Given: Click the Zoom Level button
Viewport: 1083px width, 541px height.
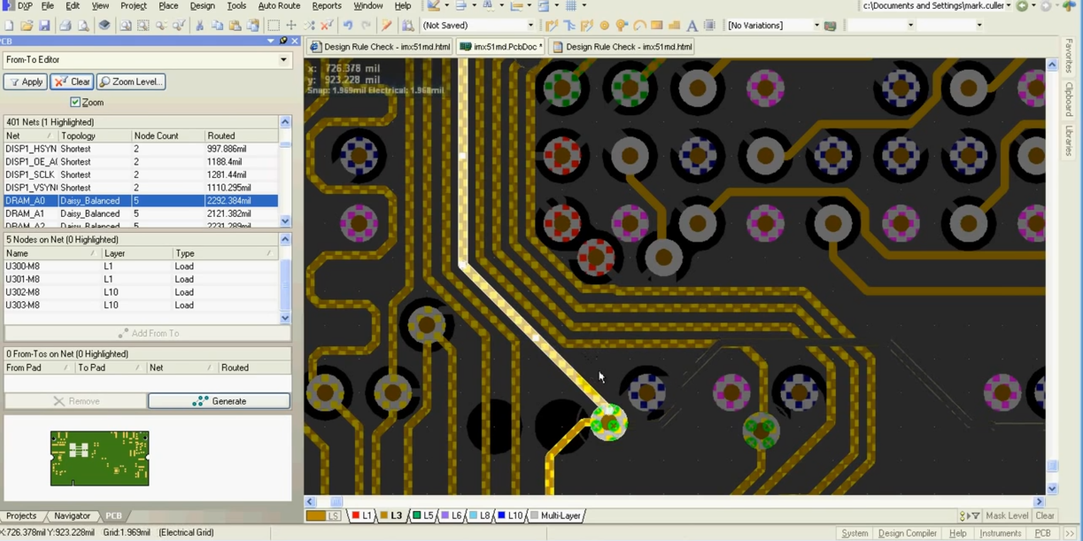Looking at the screenshot, I should click(x=131, y=82).
